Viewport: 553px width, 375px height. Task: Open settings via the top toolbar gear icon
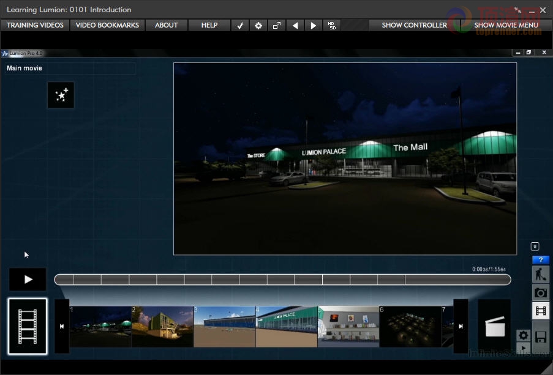coord(258,25)
